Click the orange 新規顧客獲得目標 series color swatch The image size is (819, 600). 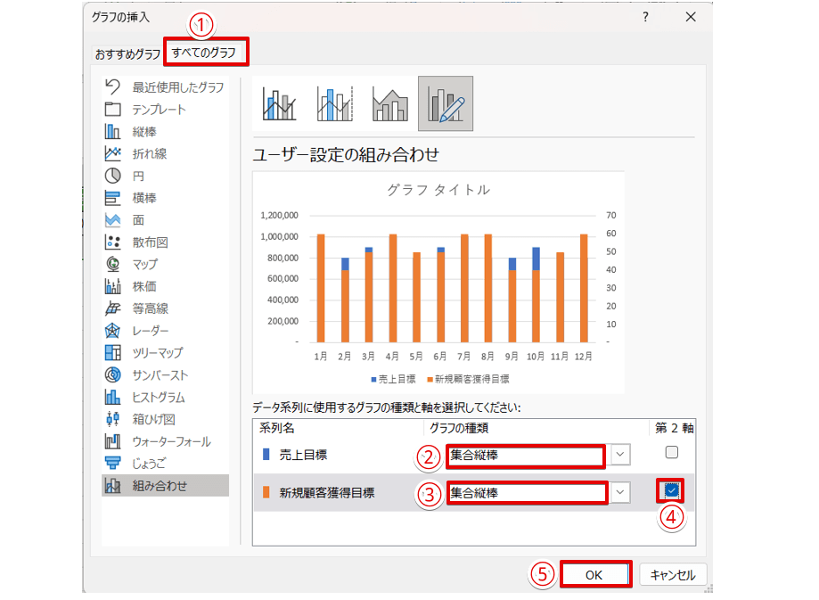pos(266,492)
